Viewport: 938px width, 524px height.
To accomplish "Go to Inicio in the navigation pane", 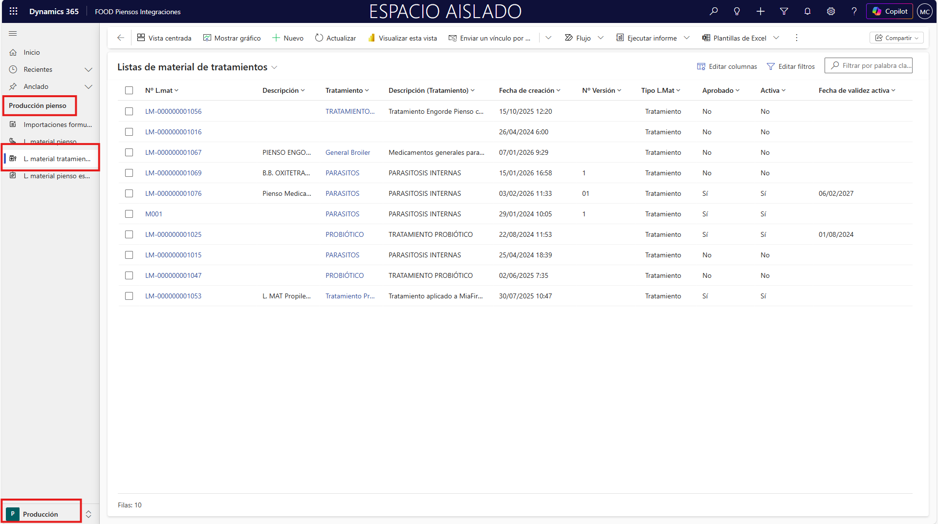I will [32, 52].
